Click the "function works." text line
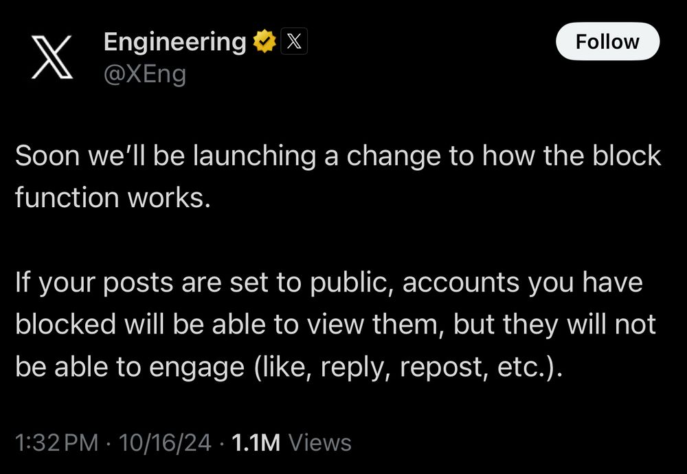The height and width of the screenshot is (474, 687). click(x=112, y=198)
